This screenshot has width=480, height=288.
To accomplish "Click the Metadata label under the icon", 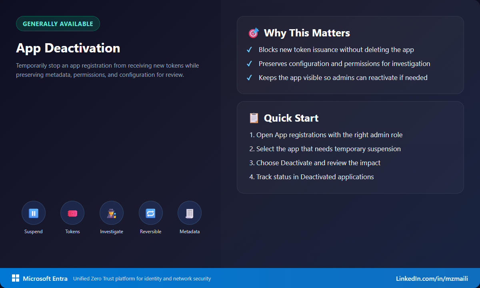I will tap(190, 232).
